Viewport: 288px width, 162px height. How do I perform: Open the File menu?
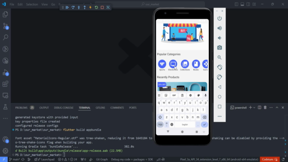(12, 4)
